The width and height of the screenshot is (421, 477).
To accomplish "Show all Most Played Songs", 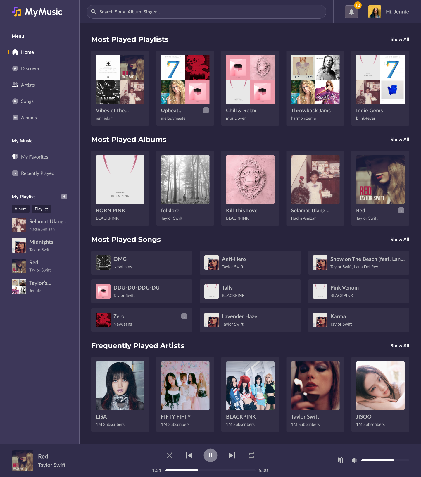I will 400,240.
